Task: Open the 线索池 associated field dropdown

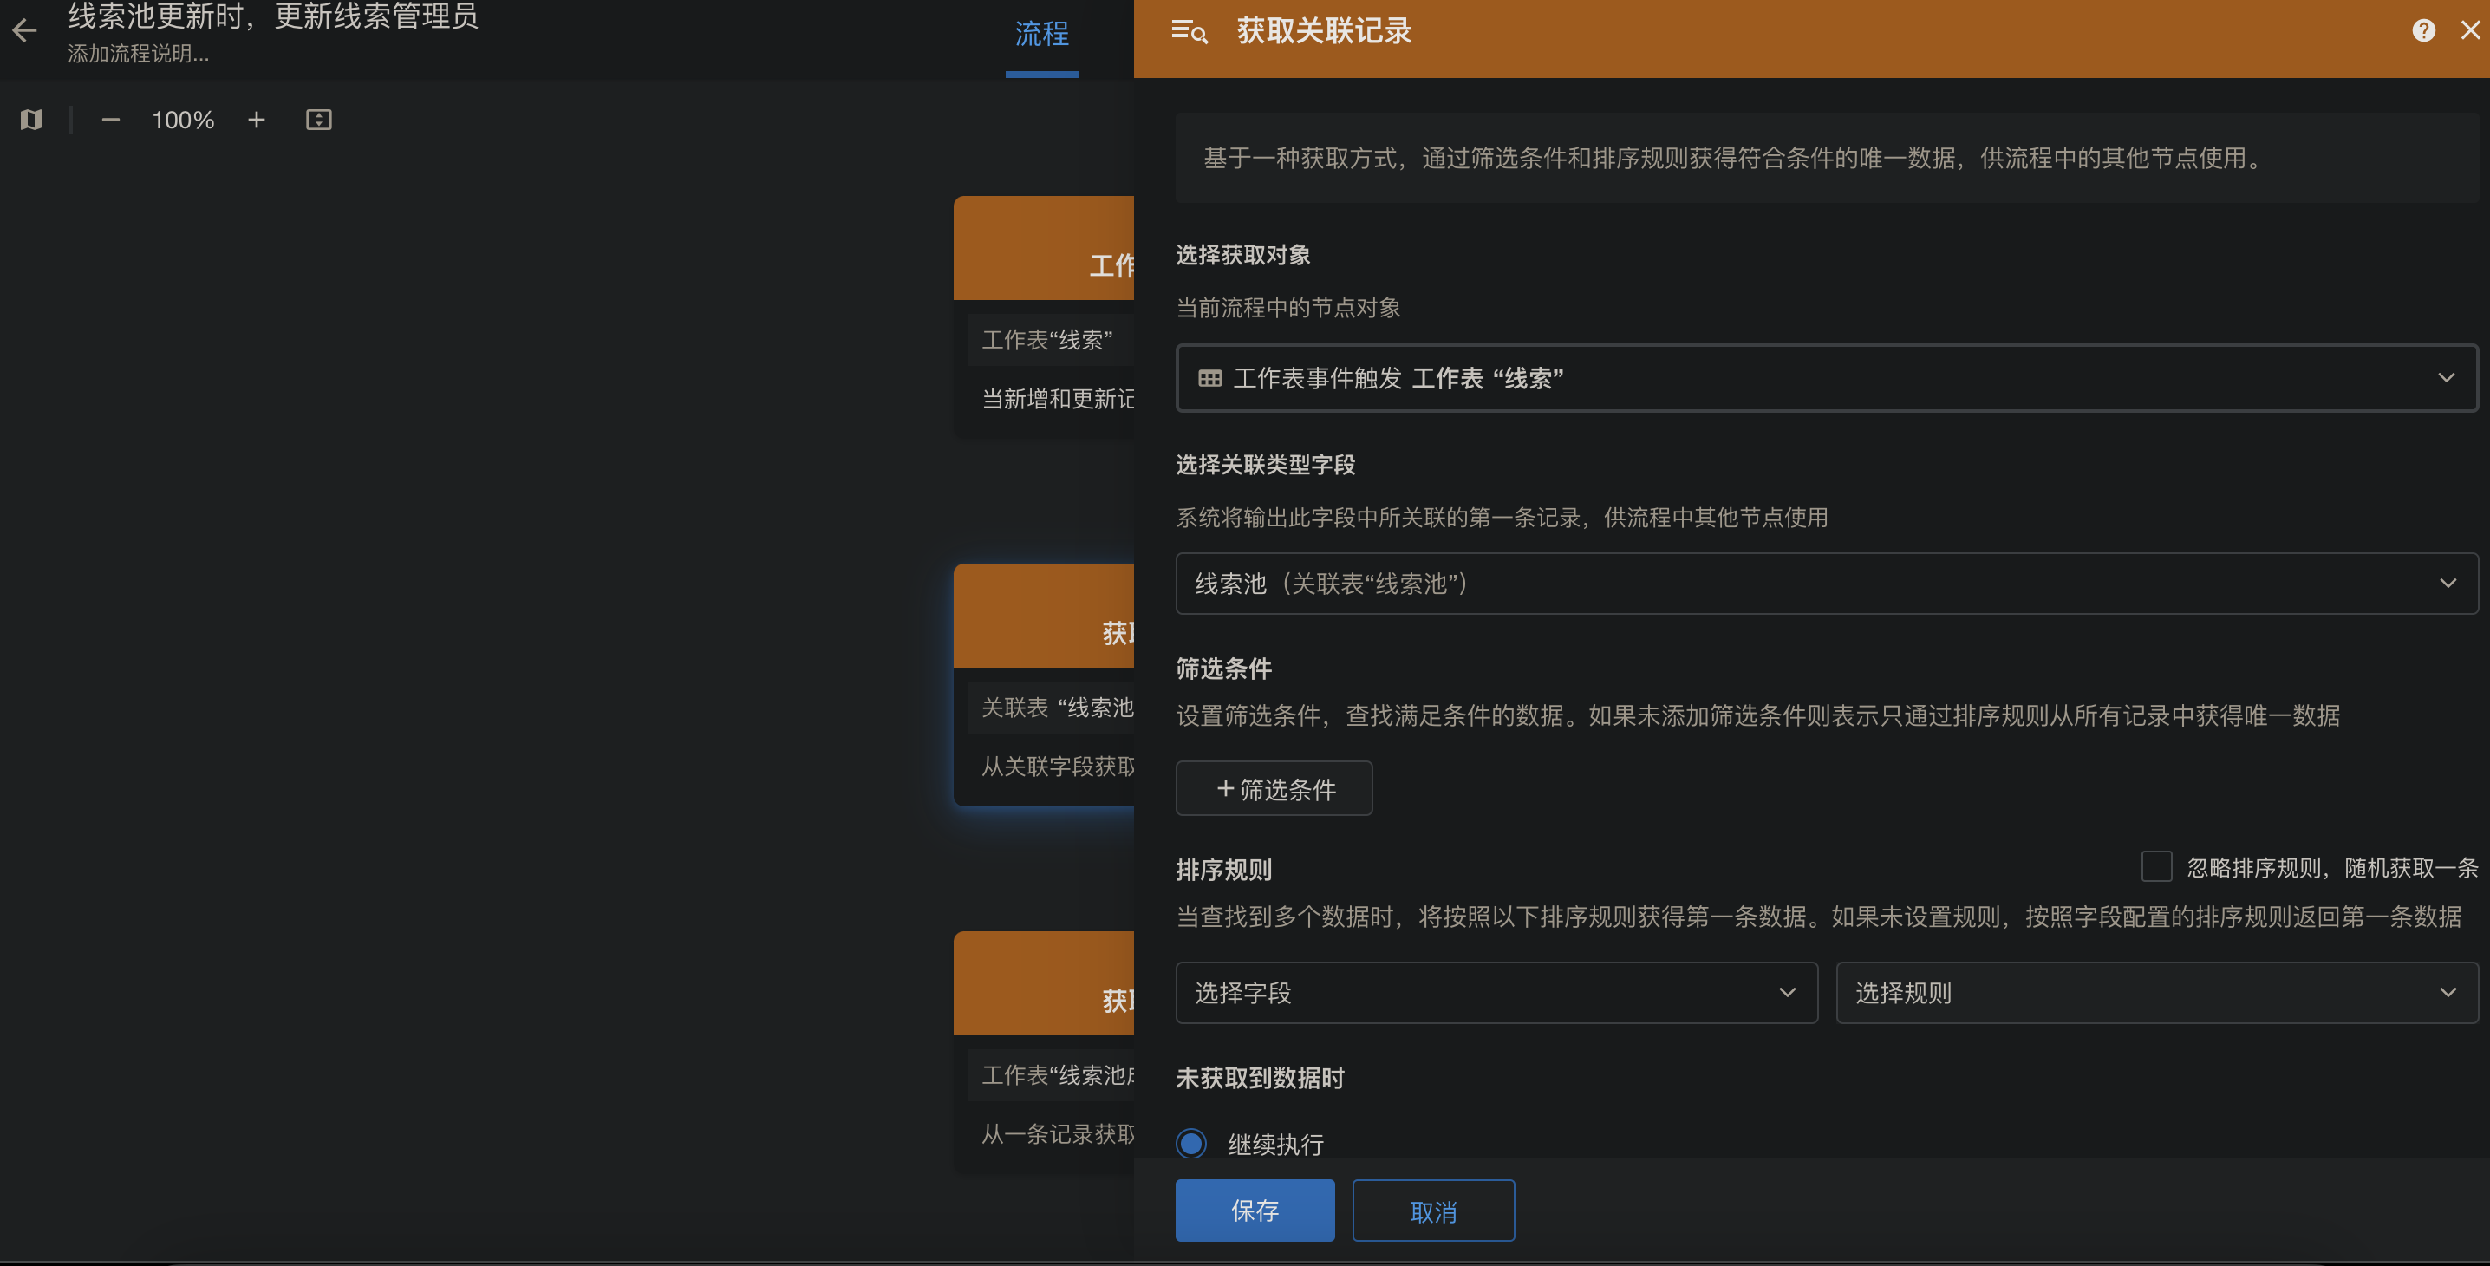Action: click(1826, 583)
